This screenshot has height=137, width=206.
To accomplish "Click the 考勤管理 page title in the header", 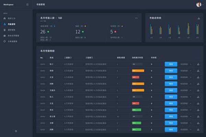I will (x=41, y=4).
